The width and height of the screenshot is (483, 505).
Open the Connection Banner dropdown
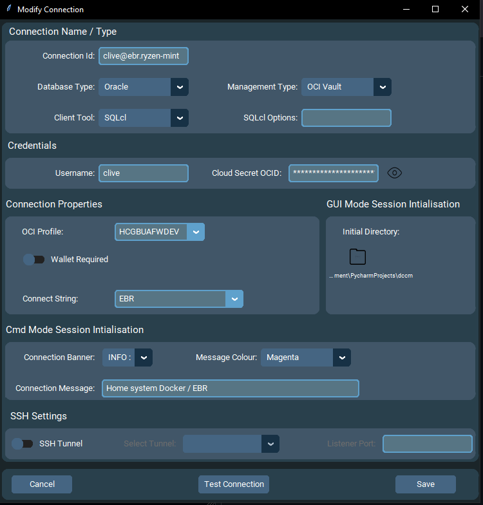click(128, 357)
